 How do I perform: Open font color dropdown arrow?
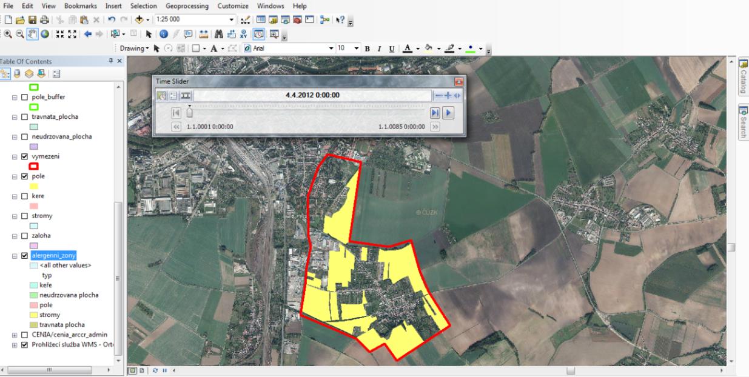point(419,47)
